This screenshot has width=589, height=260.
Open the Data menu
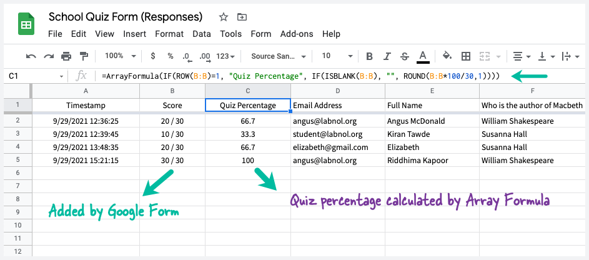point(202,34)
